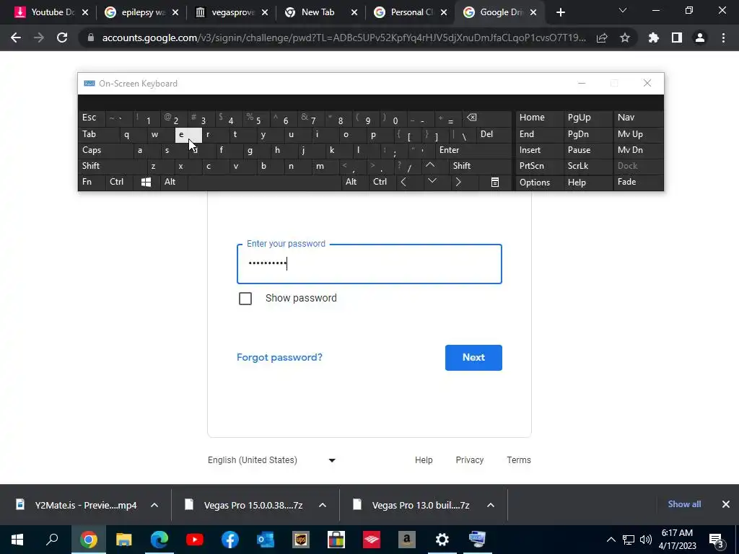739x554 pixels.
Task: Click the context menu key on keyboard
Action: (495, 183)
